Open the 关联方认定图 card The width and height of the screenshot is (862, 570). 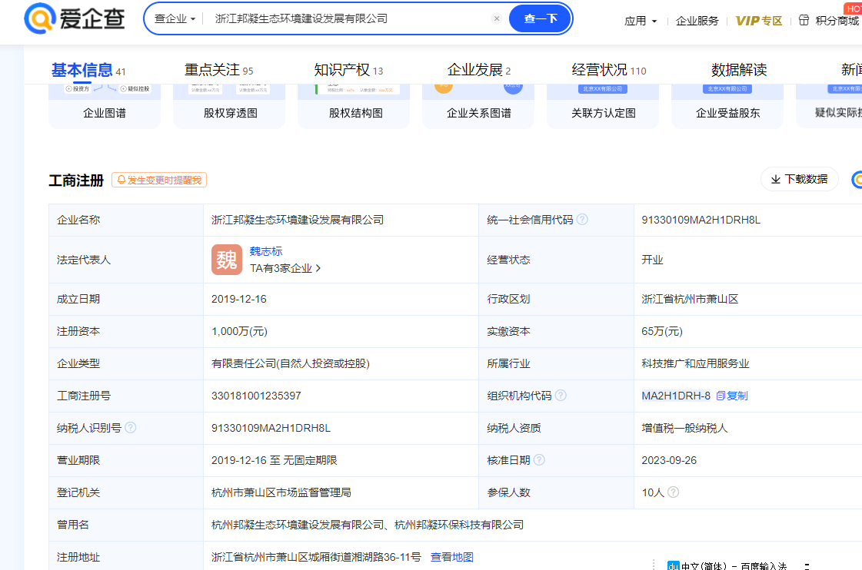pos(603,107)
